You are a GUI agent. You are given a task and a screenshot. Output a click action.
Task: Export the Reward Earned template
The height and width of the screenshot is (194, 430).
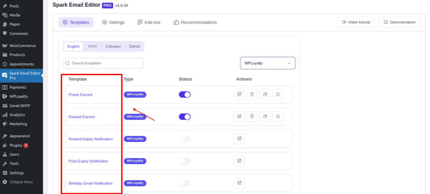(278, 117)
